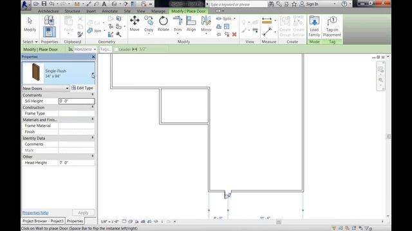Select the Align tool
The height and width of the screenshot is (231, 412).
coord(191,24)
